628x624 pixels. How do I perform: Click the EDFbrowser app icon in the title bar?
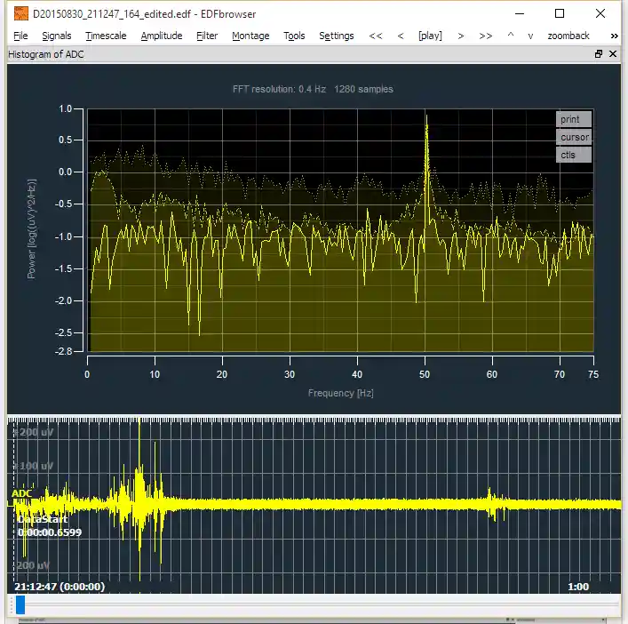(x=21, y=13)
